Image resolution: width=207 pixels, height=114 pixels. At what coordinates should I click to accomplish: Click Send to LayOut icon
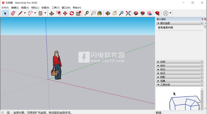click(x=150, y=13)
